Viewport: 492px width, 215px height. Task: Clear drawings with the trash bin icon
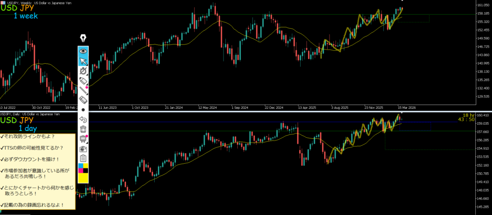pyautogui.click(x=83, y=129)
